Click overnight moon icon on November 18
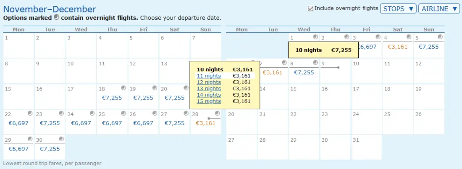This screenshot has height=169, width=462. pyautogui.click(x=123, y=88)
